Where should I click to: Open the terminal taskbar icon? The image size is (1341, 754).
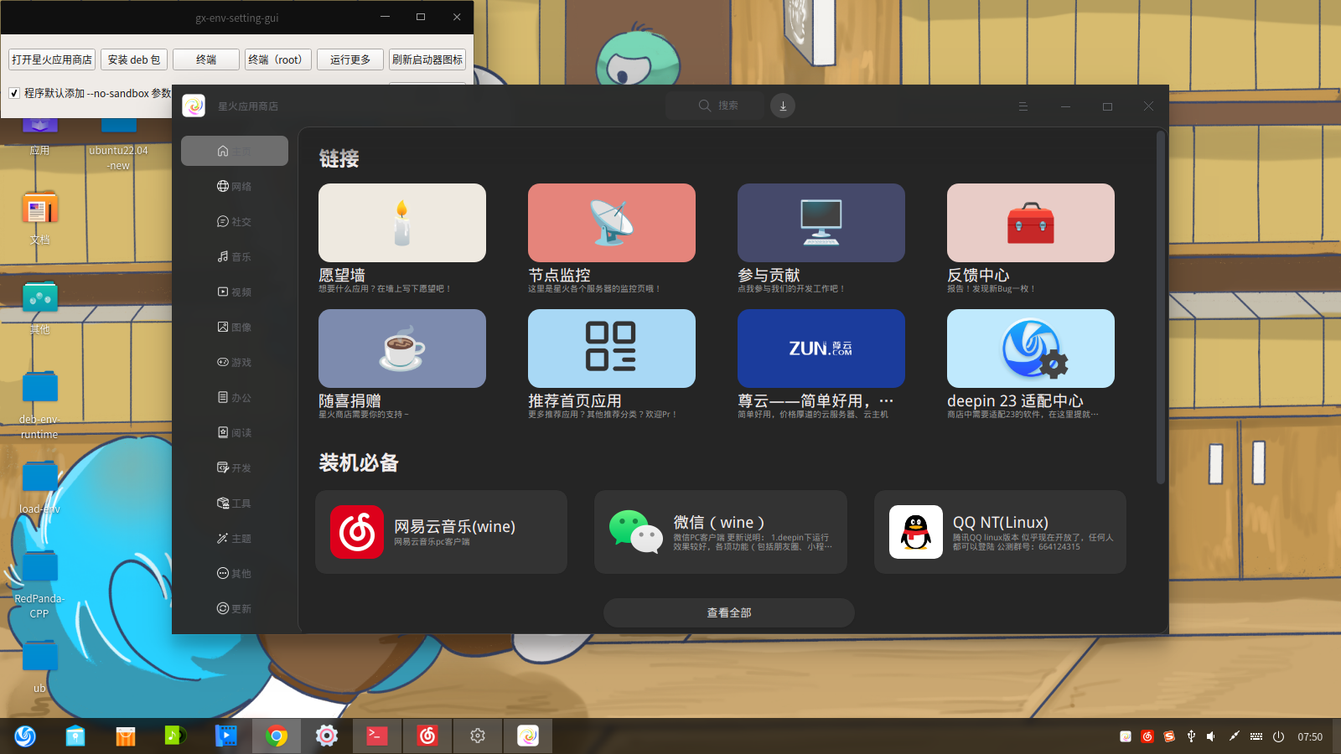[377, 736]
